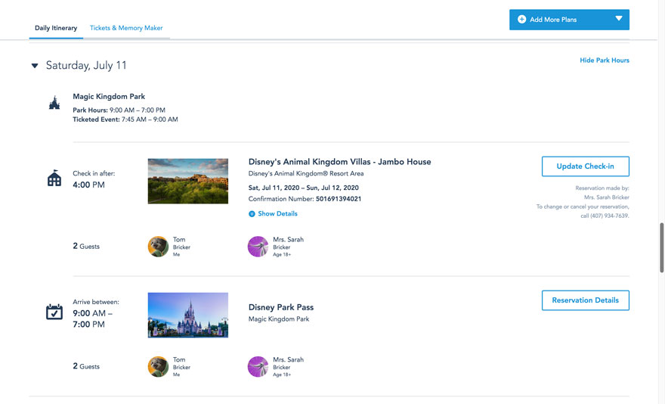Click the Park Pass calendar check icon
The width and height of the screenshot is (665, 404).
pos(54,311)
